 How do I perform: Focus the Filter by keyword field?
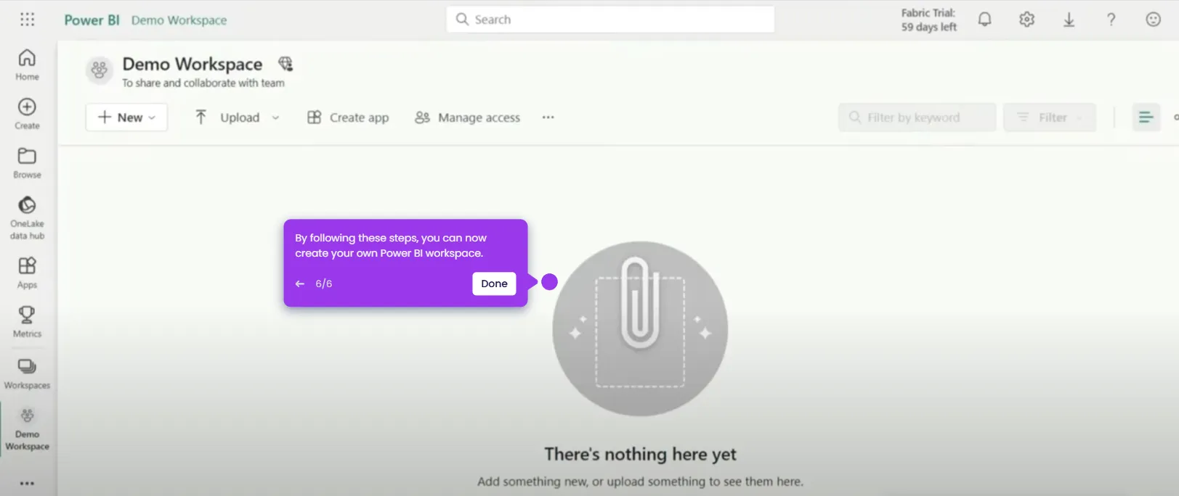tap(917, 117)
